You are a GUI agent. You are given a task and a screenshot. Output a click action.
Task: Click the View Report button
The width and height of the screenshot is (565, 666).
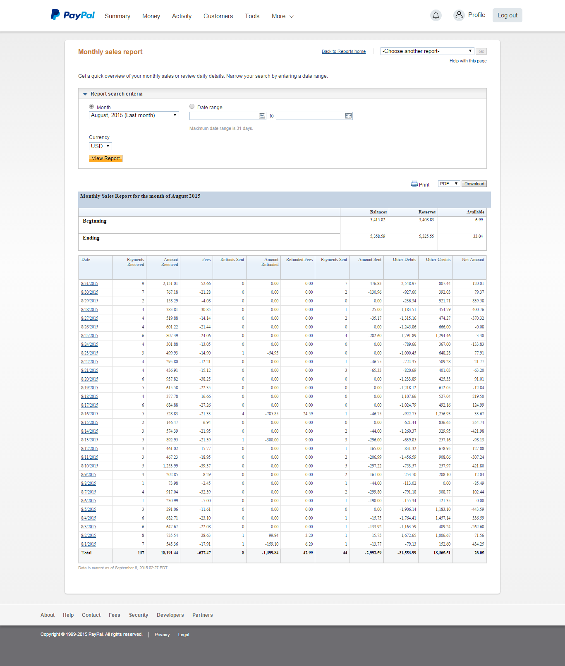(105, 158)
